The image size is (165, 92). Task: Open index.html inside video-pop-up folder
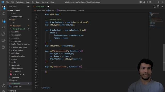click(x=16, y=71)
